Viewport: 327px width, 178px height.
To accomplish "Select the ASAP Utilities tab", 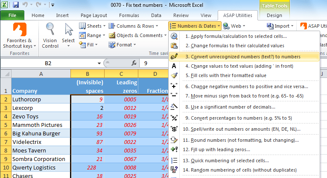I will [x=237, y=15].
